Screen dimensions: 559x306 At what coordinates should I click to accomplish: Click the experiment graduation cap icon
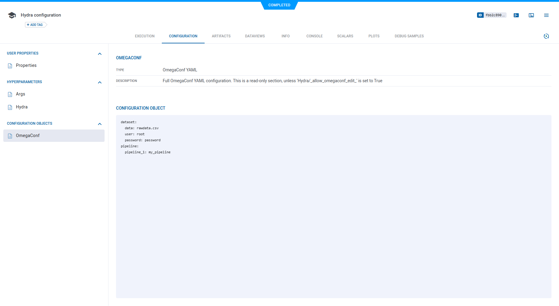[12, 15]
